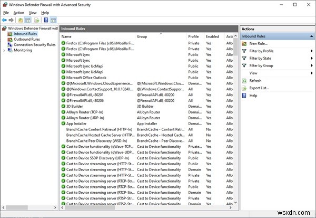Sort by the Name column header
316x218 pixels.
pyautogui.click(x=97, y=36)
